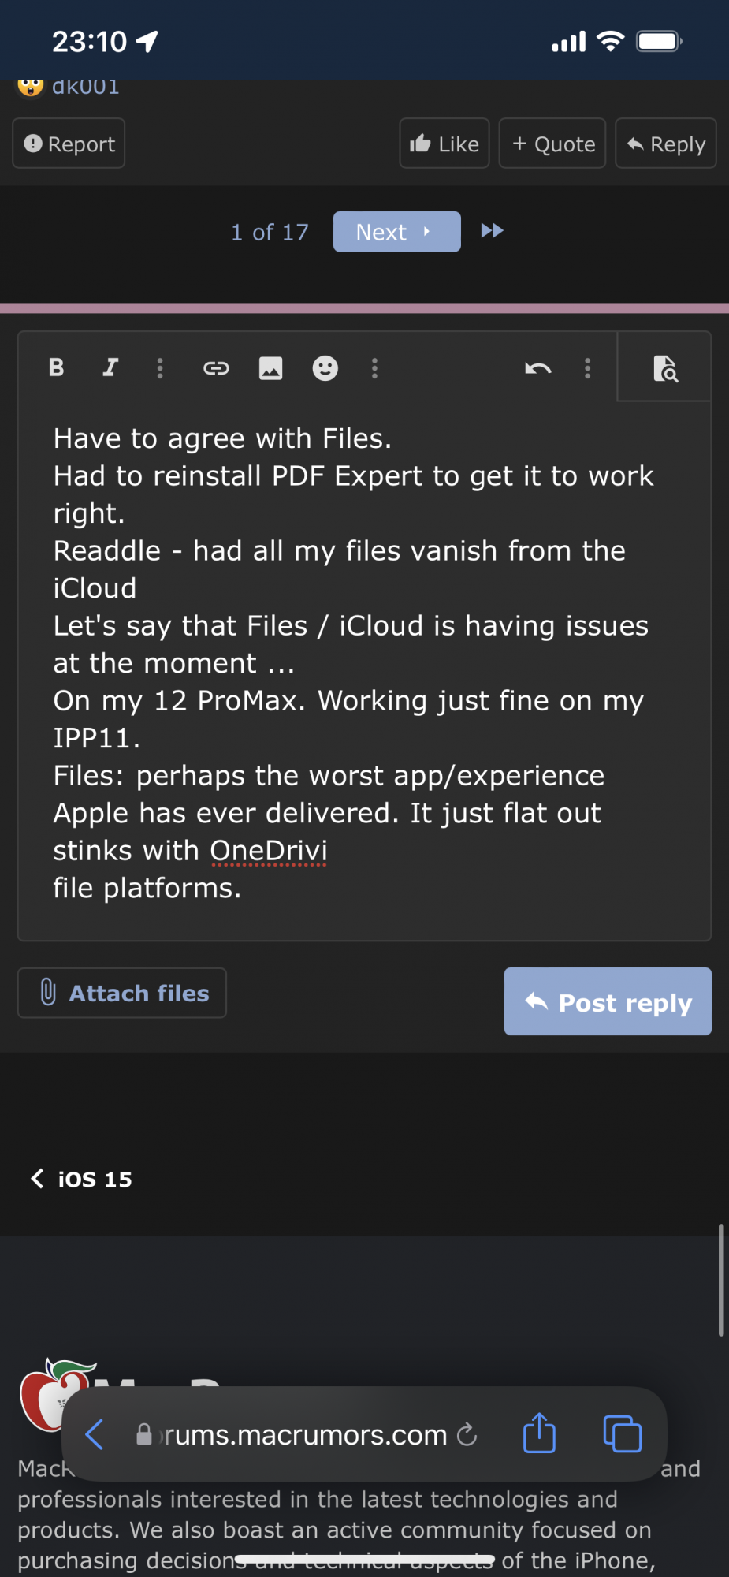Preview the reply with document icon

pyautogui.click(x=665, y=368)
